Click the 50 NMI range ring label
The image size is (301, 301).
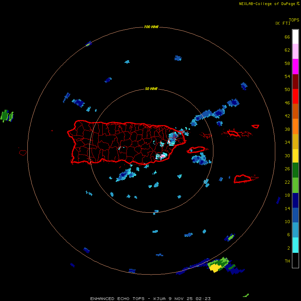(151, 89)
